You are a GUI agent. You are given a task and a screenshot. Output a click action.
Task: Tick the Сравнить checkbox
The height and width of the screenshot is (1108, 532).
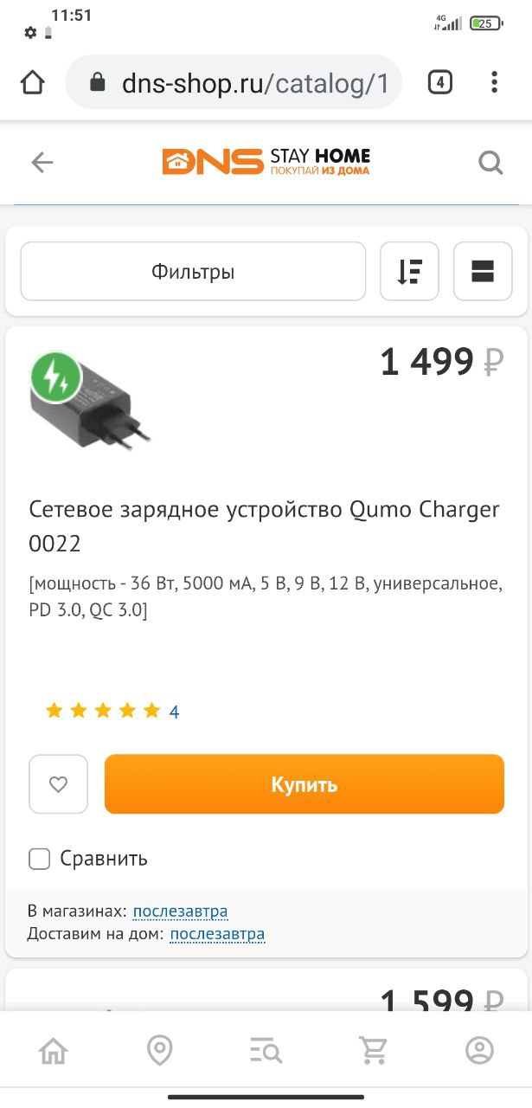click(x=40, y=859)
